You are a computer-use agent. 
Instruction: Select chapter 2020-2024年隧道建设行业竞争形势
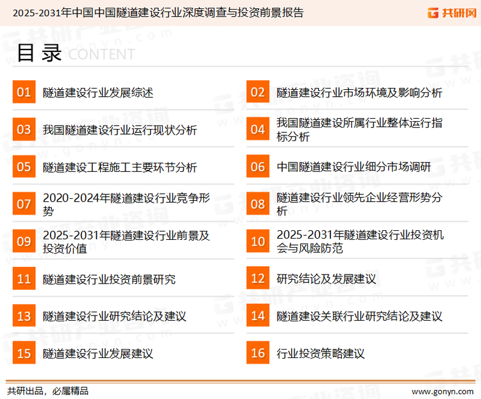pos(126,205)
